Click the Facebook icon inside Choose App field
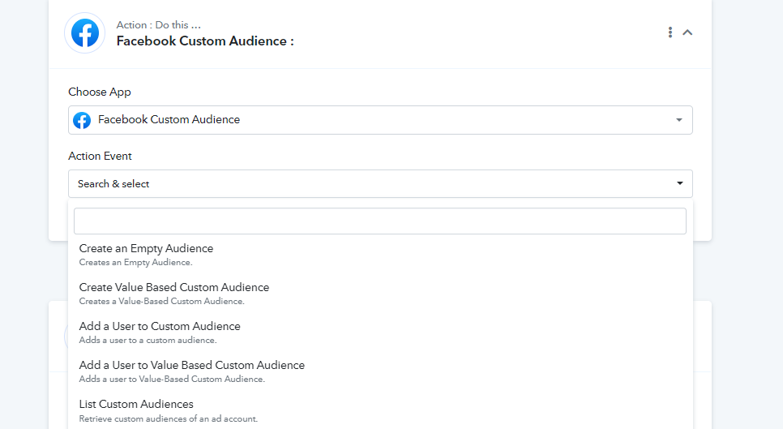 click(82, 120)
